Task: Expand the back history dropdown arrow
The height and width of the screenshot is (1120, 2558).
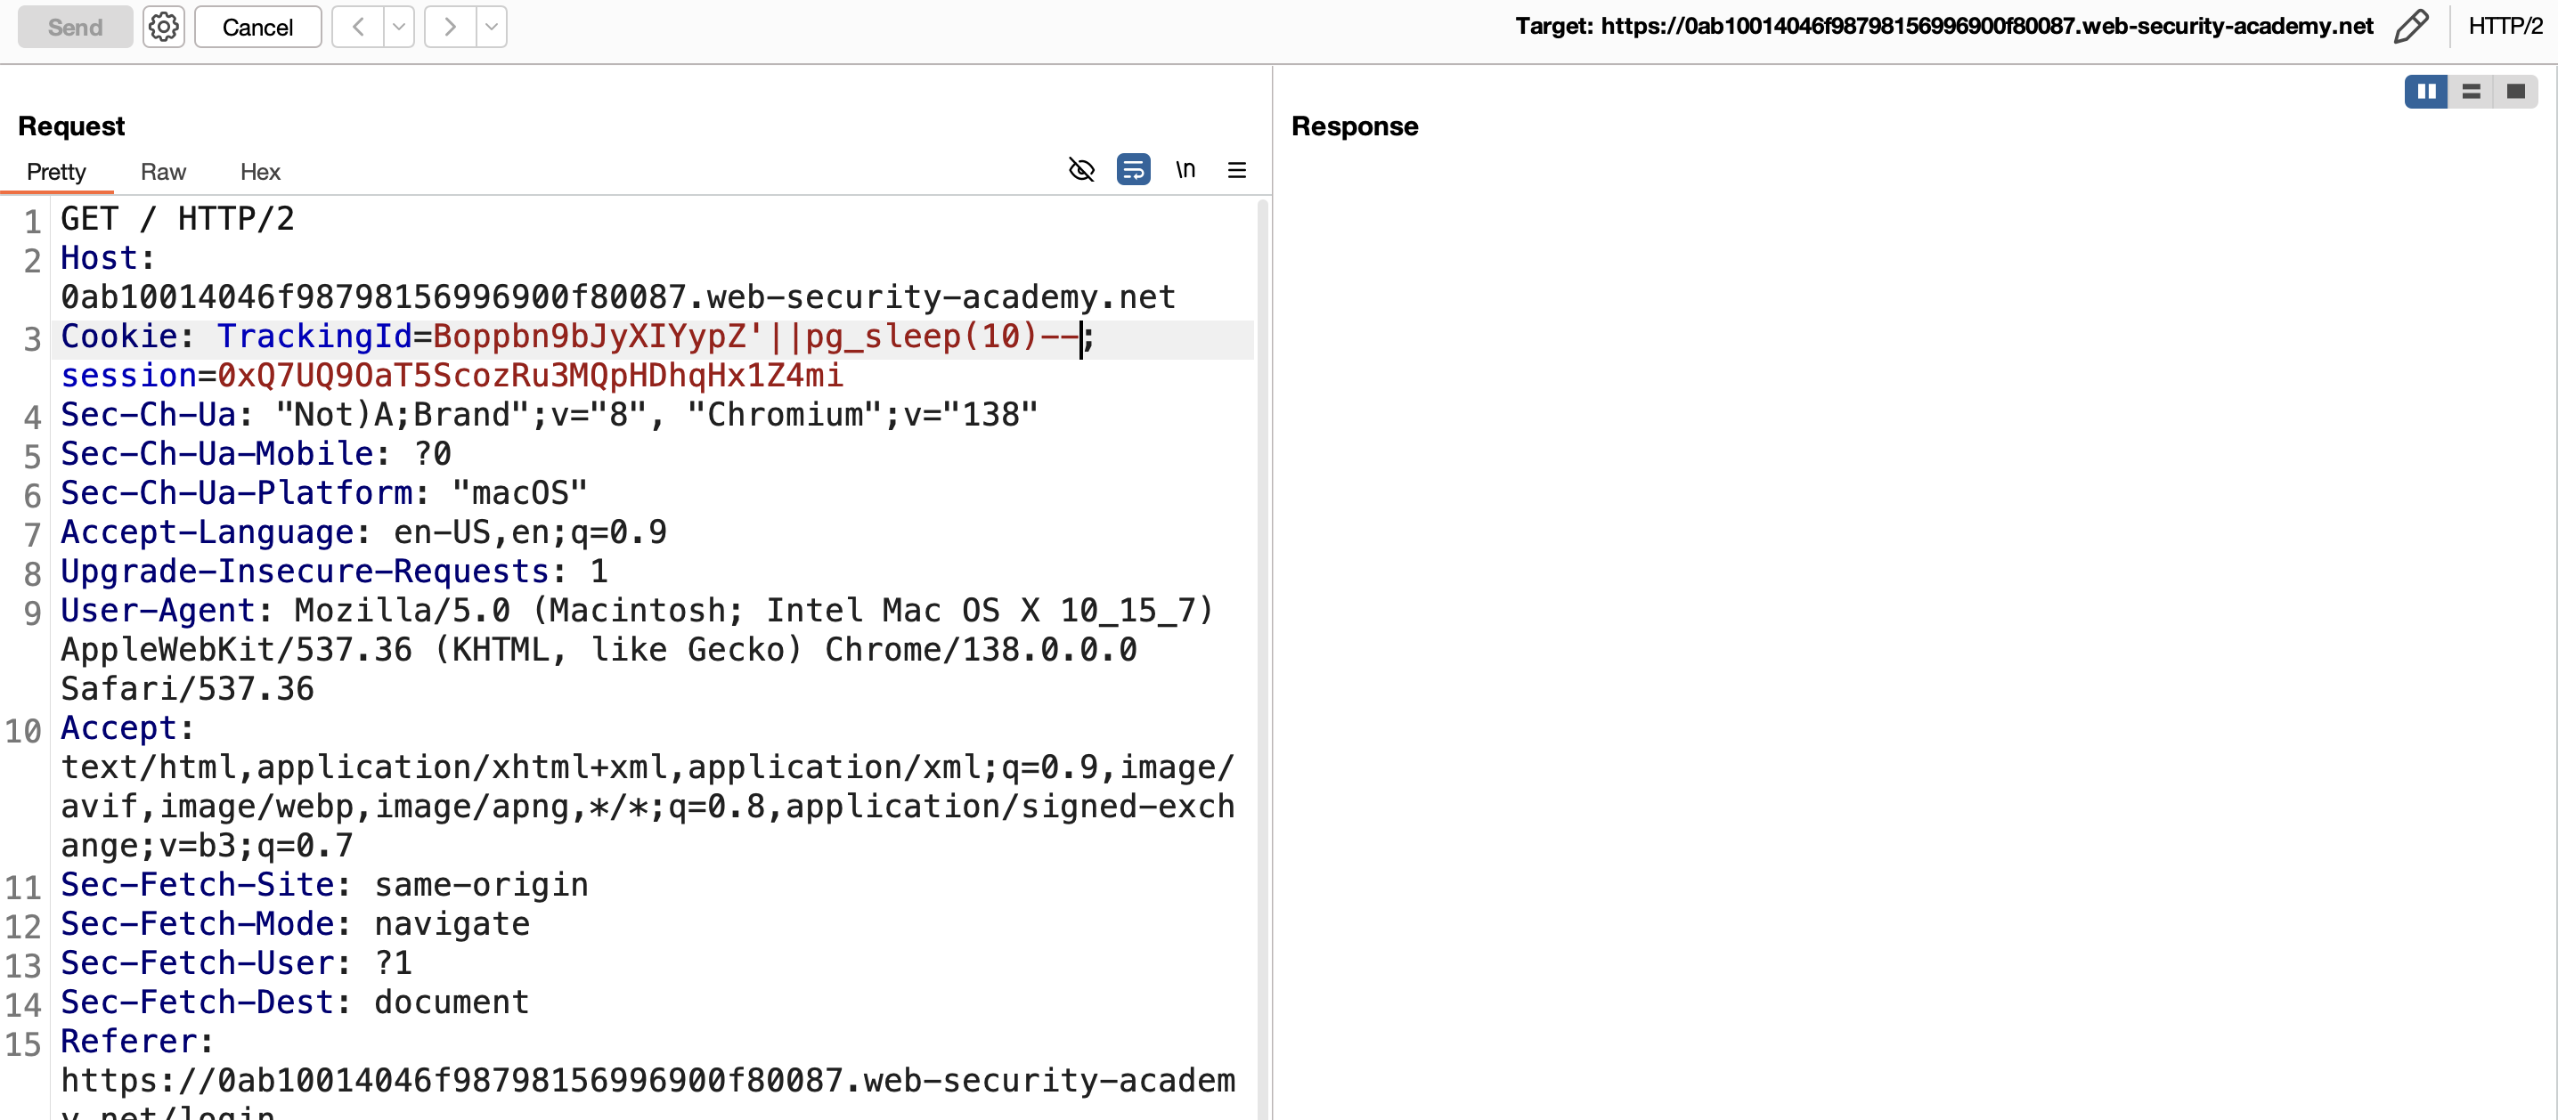Action: [x=399, y=27]
